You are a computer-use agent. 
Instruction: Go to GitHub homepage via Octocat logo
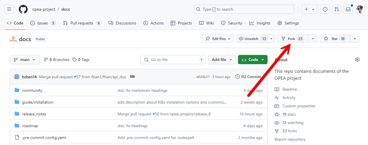tap(23, 9)
